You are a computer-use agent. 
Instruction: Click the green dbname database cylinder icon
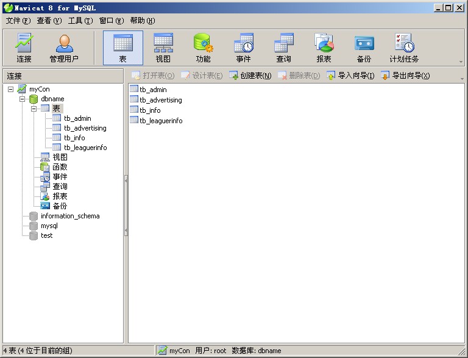(x=34, y=99)
